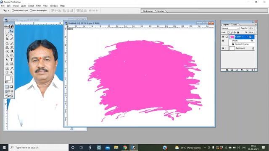Select the Crop tool
The width and height of the screenshot is (269, 151).
[x=7, y=39]
